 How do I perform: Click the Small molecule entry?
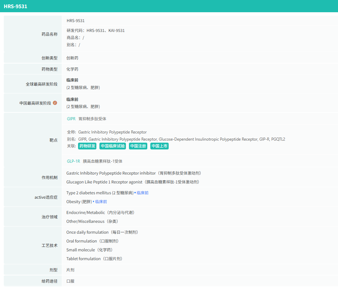click(90, 250)
